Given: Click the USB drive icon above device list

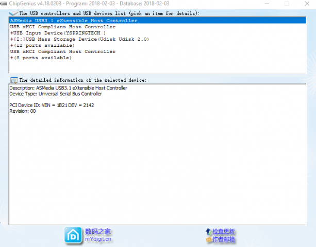Looking at the screenshot, I should point(13,13).
